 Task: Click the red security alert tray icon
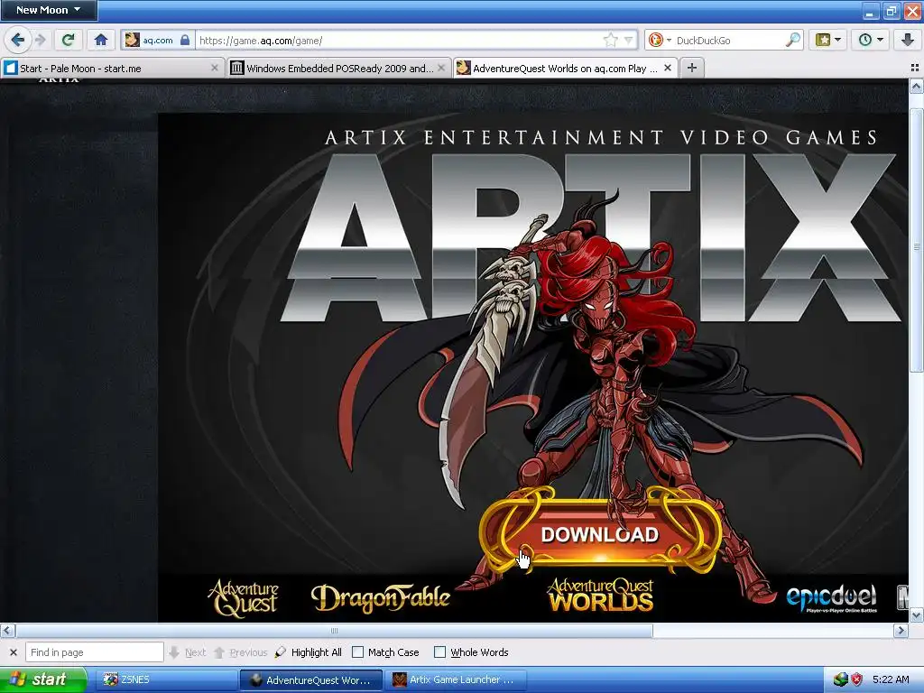click(x=857, y=680)
